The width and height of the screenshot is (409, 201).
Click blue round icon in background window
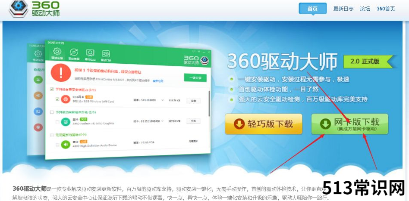coord(38,111)
